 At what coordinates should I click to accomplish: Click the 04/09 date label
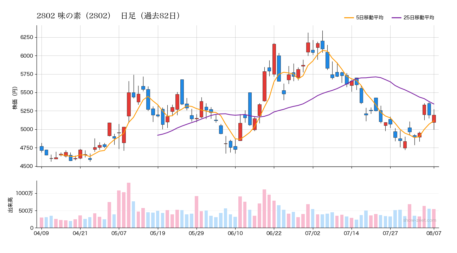[41, 233]
